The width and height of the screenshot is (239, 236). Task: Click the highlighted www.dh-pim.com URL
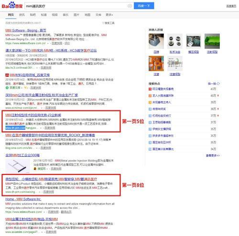point(15,128)
